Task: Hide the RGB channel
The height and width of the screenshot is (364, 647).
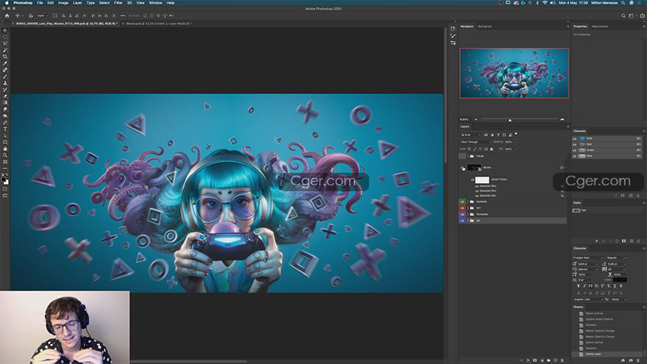Action: (x=574, y=138)
